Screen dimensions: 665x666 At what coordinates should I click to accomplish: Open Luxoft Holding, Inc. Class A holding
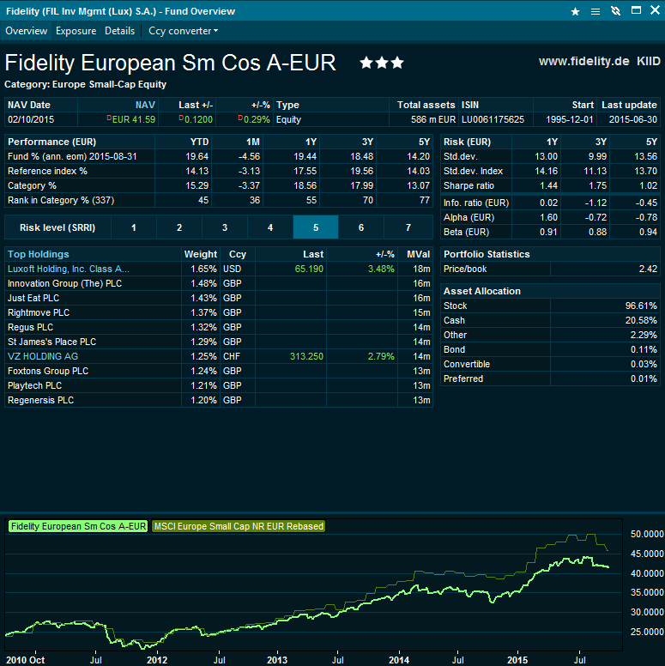[69, 269]
